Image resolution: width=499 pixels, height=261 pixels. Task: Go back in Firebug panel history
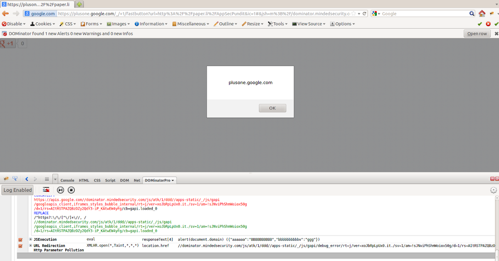(27, 179)
